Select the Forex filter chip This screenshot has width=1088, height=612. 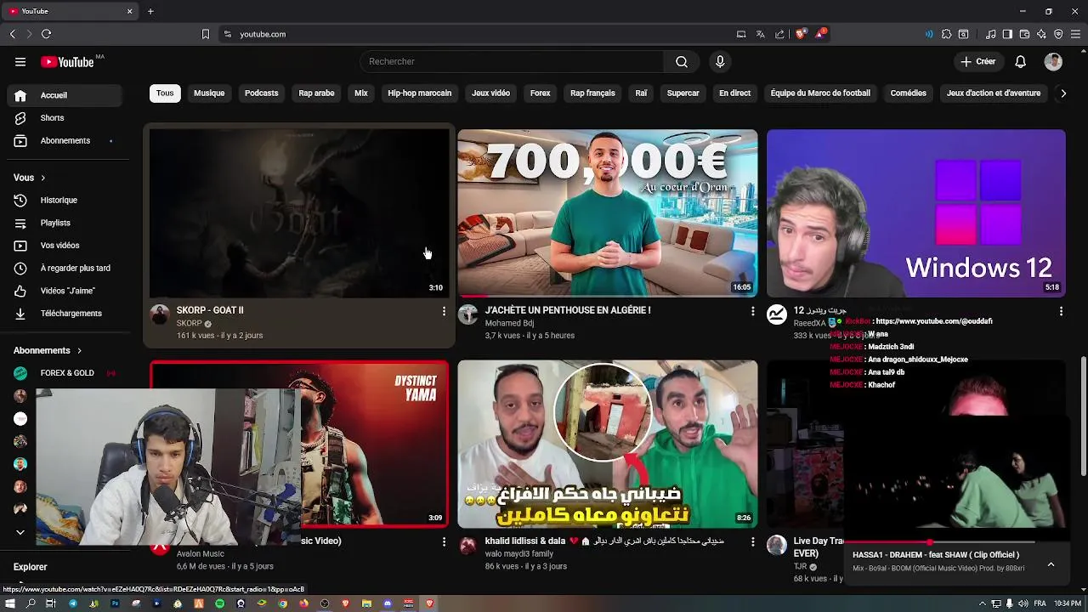click(x=541, y=93)
